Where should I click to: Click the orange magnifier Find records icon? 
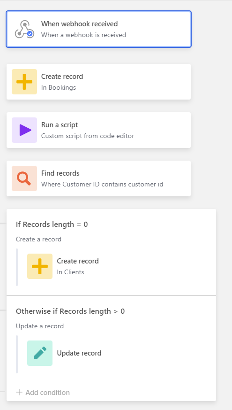tap(24, 178)
